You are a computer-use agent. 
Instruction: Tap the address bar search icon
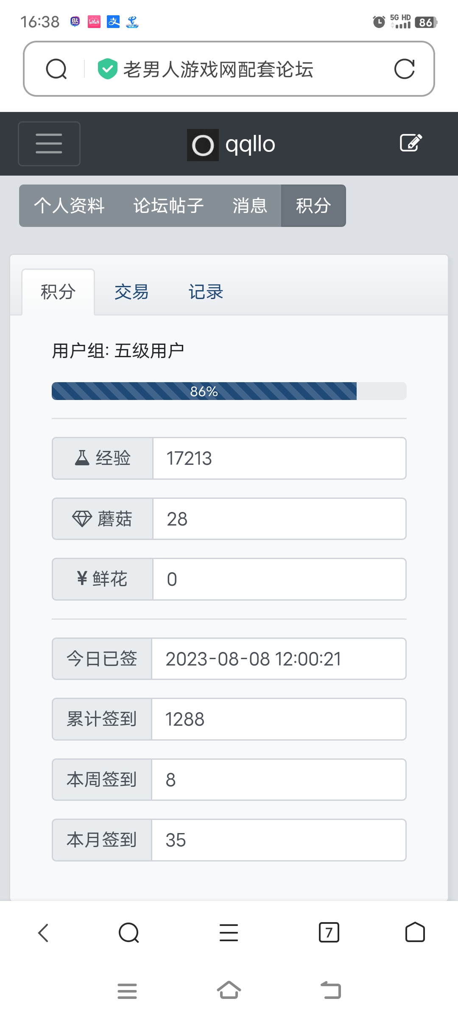tap(56, 69)
